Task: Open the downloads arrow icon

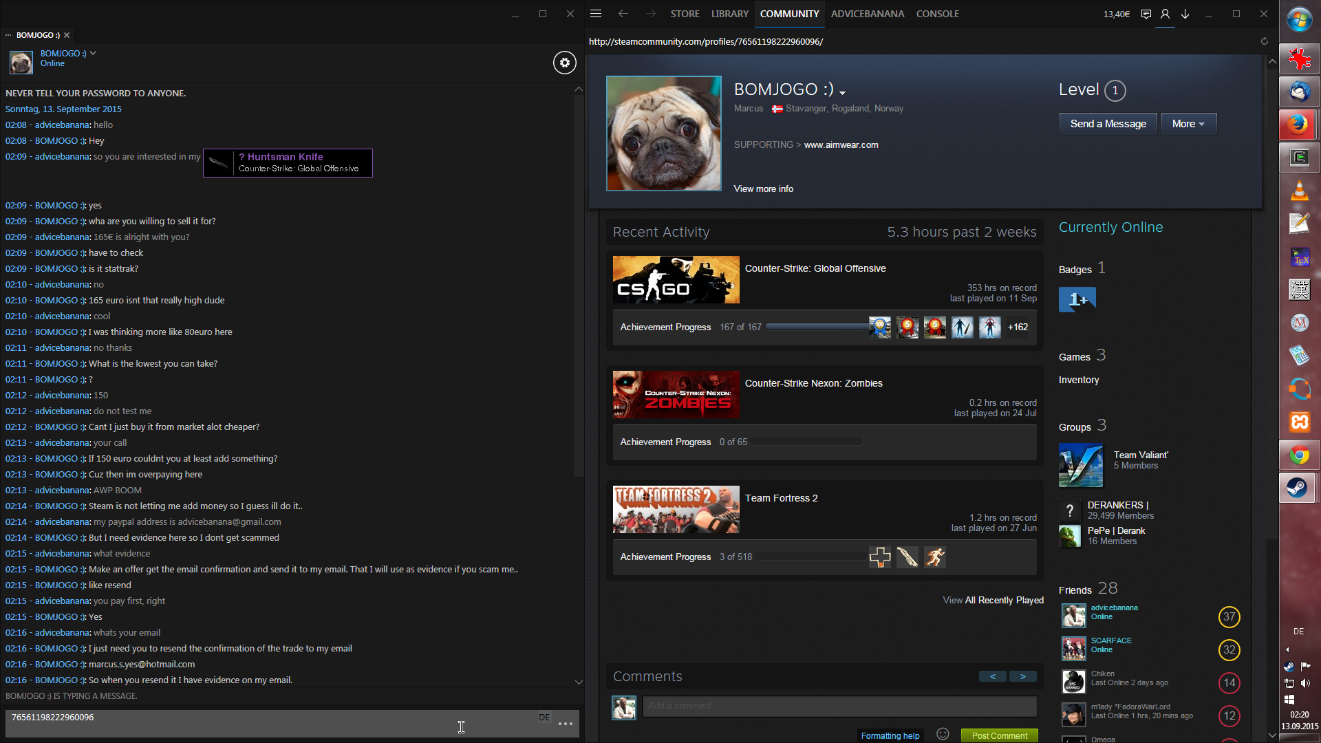Action: (x=1185, y=14)
